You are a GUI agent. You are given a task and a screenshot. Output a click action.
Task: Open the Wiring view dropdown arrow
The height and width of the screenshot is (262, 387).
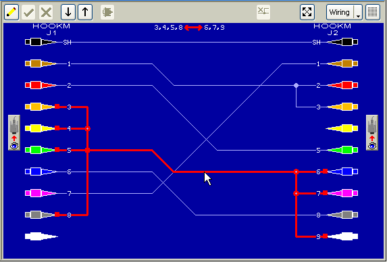[359, 12]
